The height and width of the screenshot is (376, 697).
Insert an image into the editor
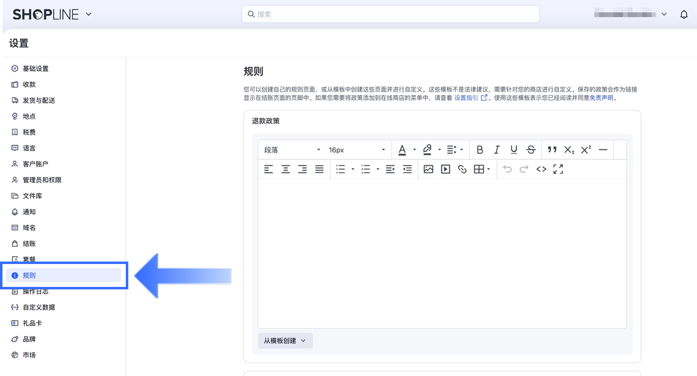point(429,169)
